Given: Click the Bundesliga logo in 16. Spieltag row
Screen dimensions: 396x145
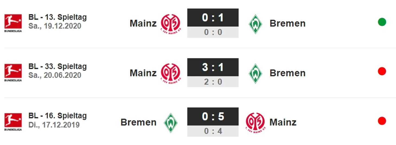Looking at the screenshot, I should (x=13, y=121).
